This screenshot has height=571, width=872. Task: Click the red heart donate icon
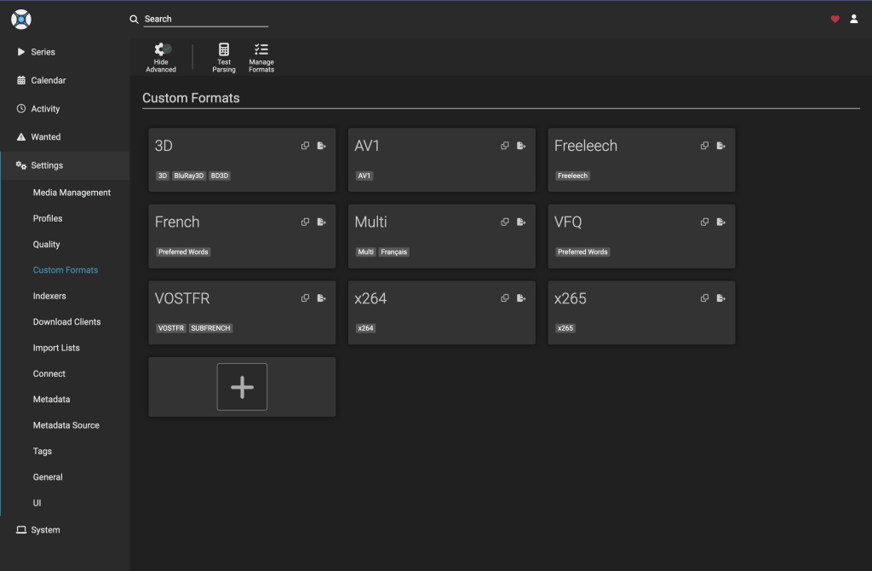pos(835,19)
